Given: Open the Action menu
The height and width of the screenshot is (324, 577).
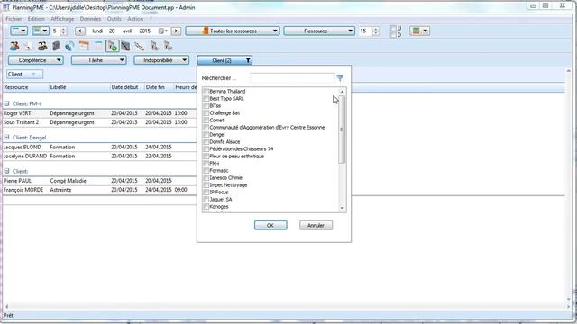Looking at the screenshot, I should coord(135,19).
